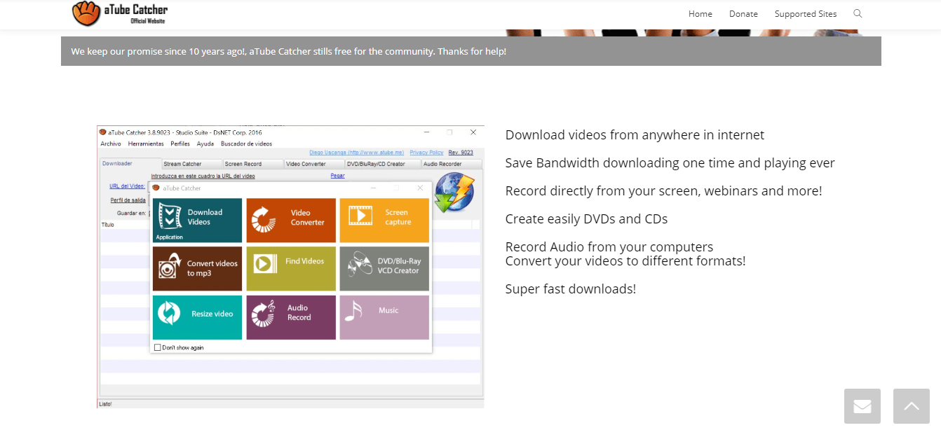Click the Titulo column header
Screen dimensions: 941x444
107,225
